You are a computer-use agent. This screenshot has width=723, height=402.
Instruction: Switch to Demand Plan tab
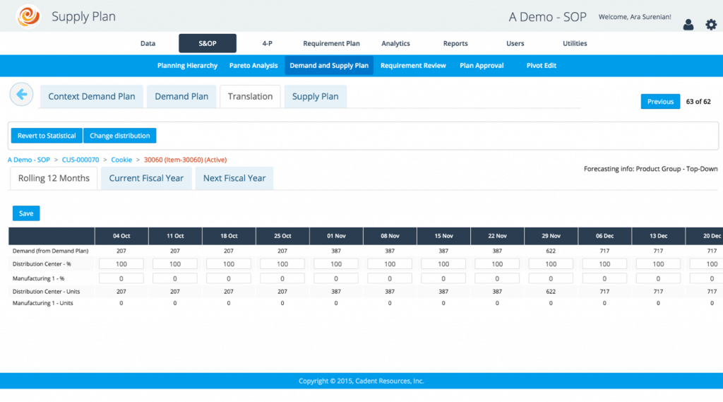coord(181,97)
